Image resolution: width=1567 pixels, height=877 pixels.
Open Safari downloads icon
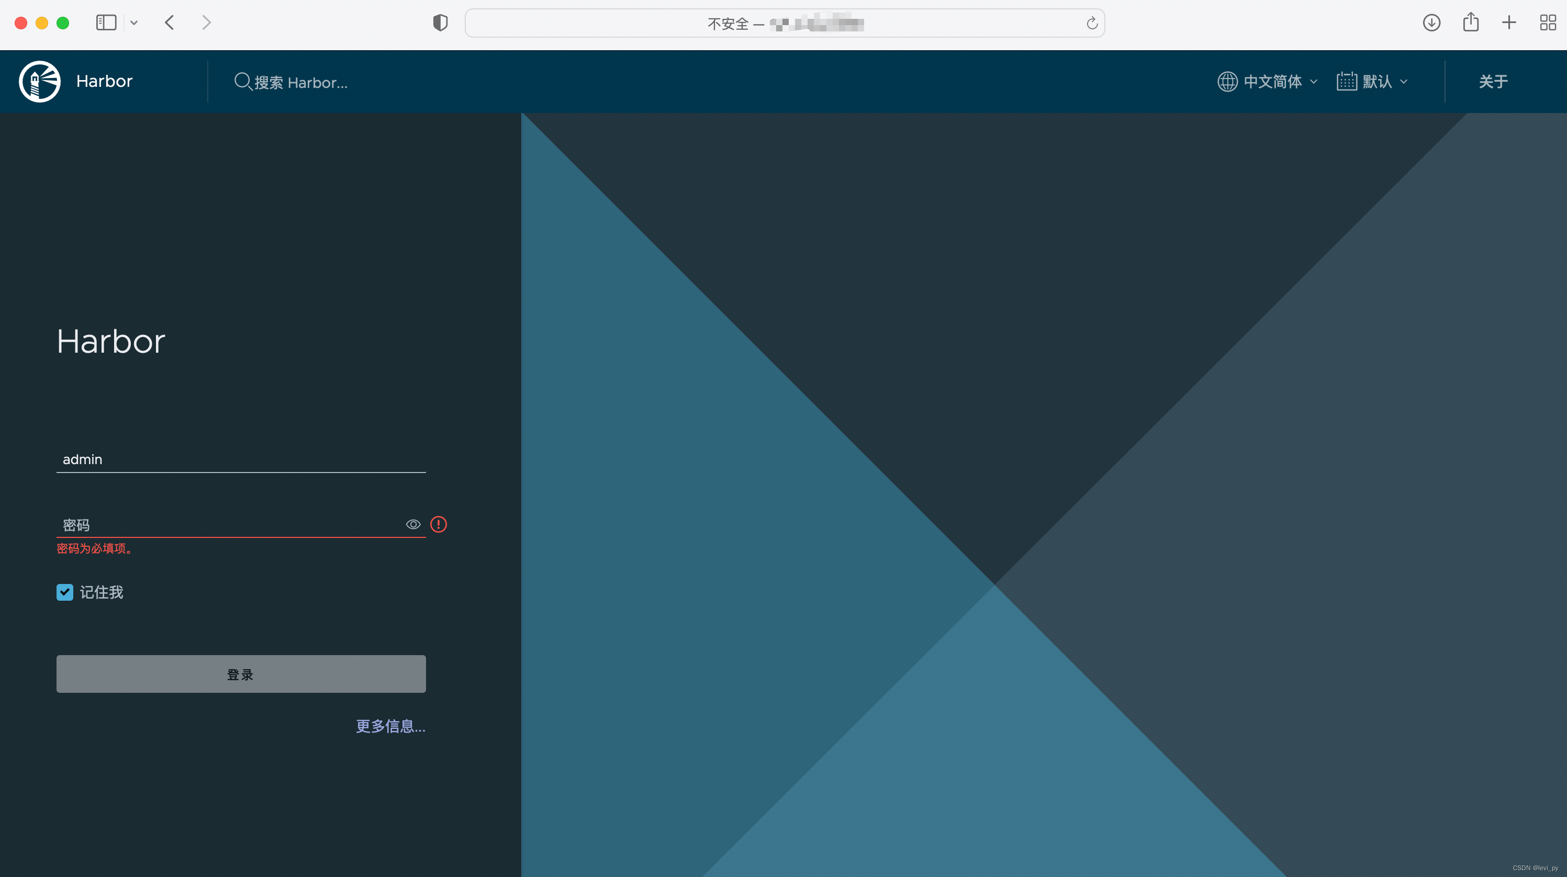point(1431,23)
